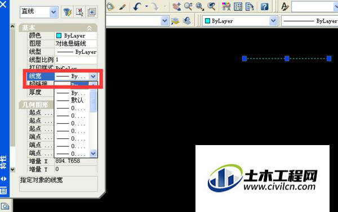Click the midpoint grip of the selected line

click(287, 58)
